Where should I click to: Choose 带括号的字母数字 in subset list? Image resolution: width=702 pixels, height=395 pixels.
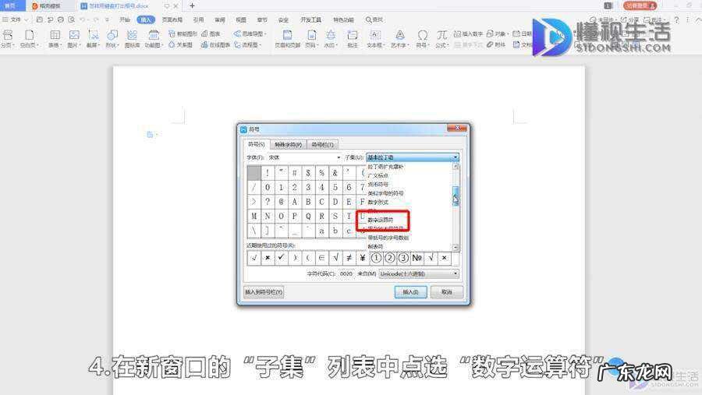point(388,238)
